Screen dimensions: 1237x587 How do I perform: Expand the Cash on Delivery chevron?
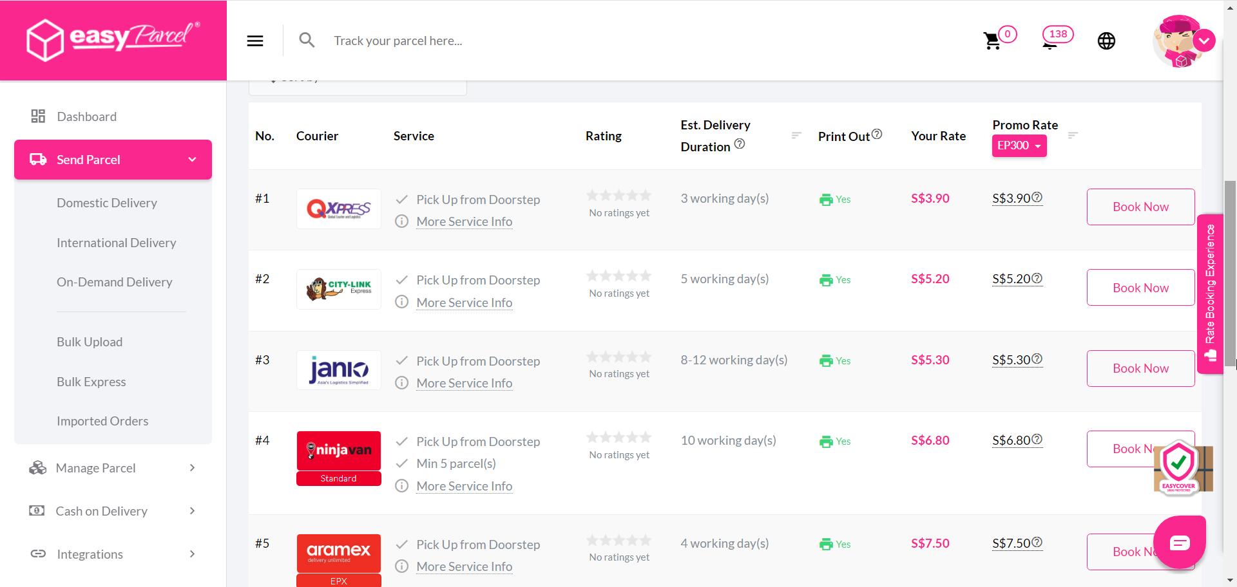(x=192, y=510)
